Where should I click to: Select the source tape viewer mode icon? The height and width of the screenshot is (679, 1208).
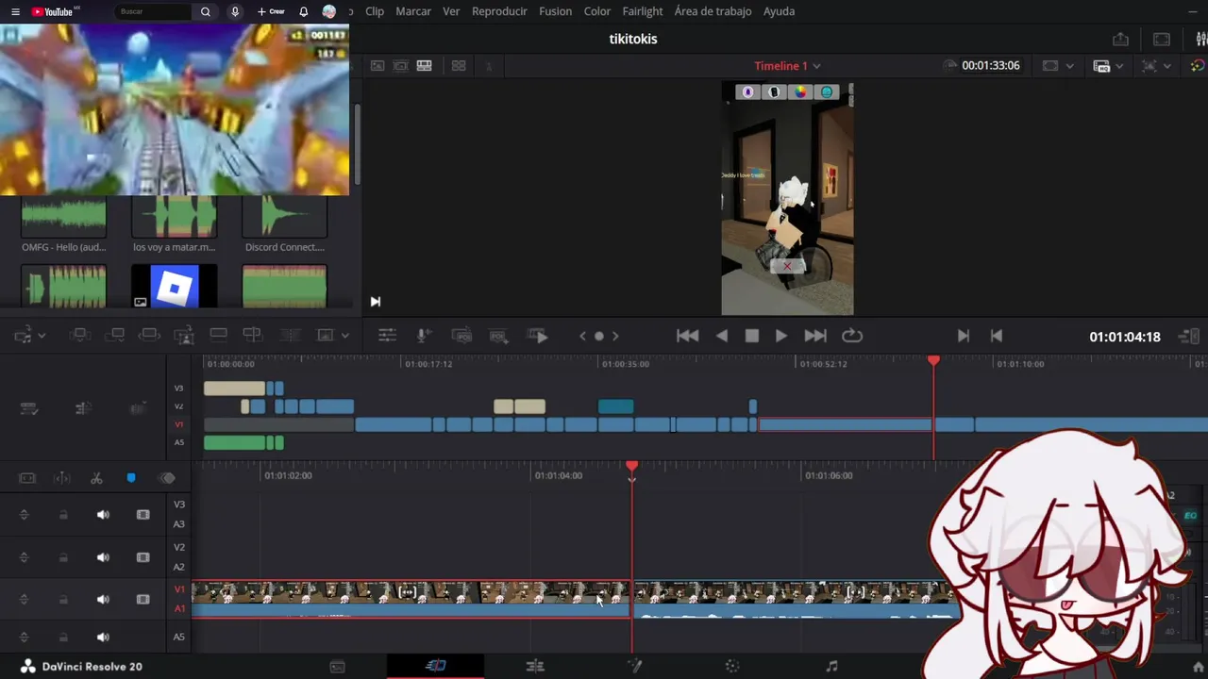[x=401, y=66]
